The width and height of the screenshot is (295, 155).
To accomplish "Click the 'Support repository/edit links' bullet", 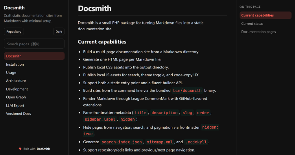I will [139, 150].
